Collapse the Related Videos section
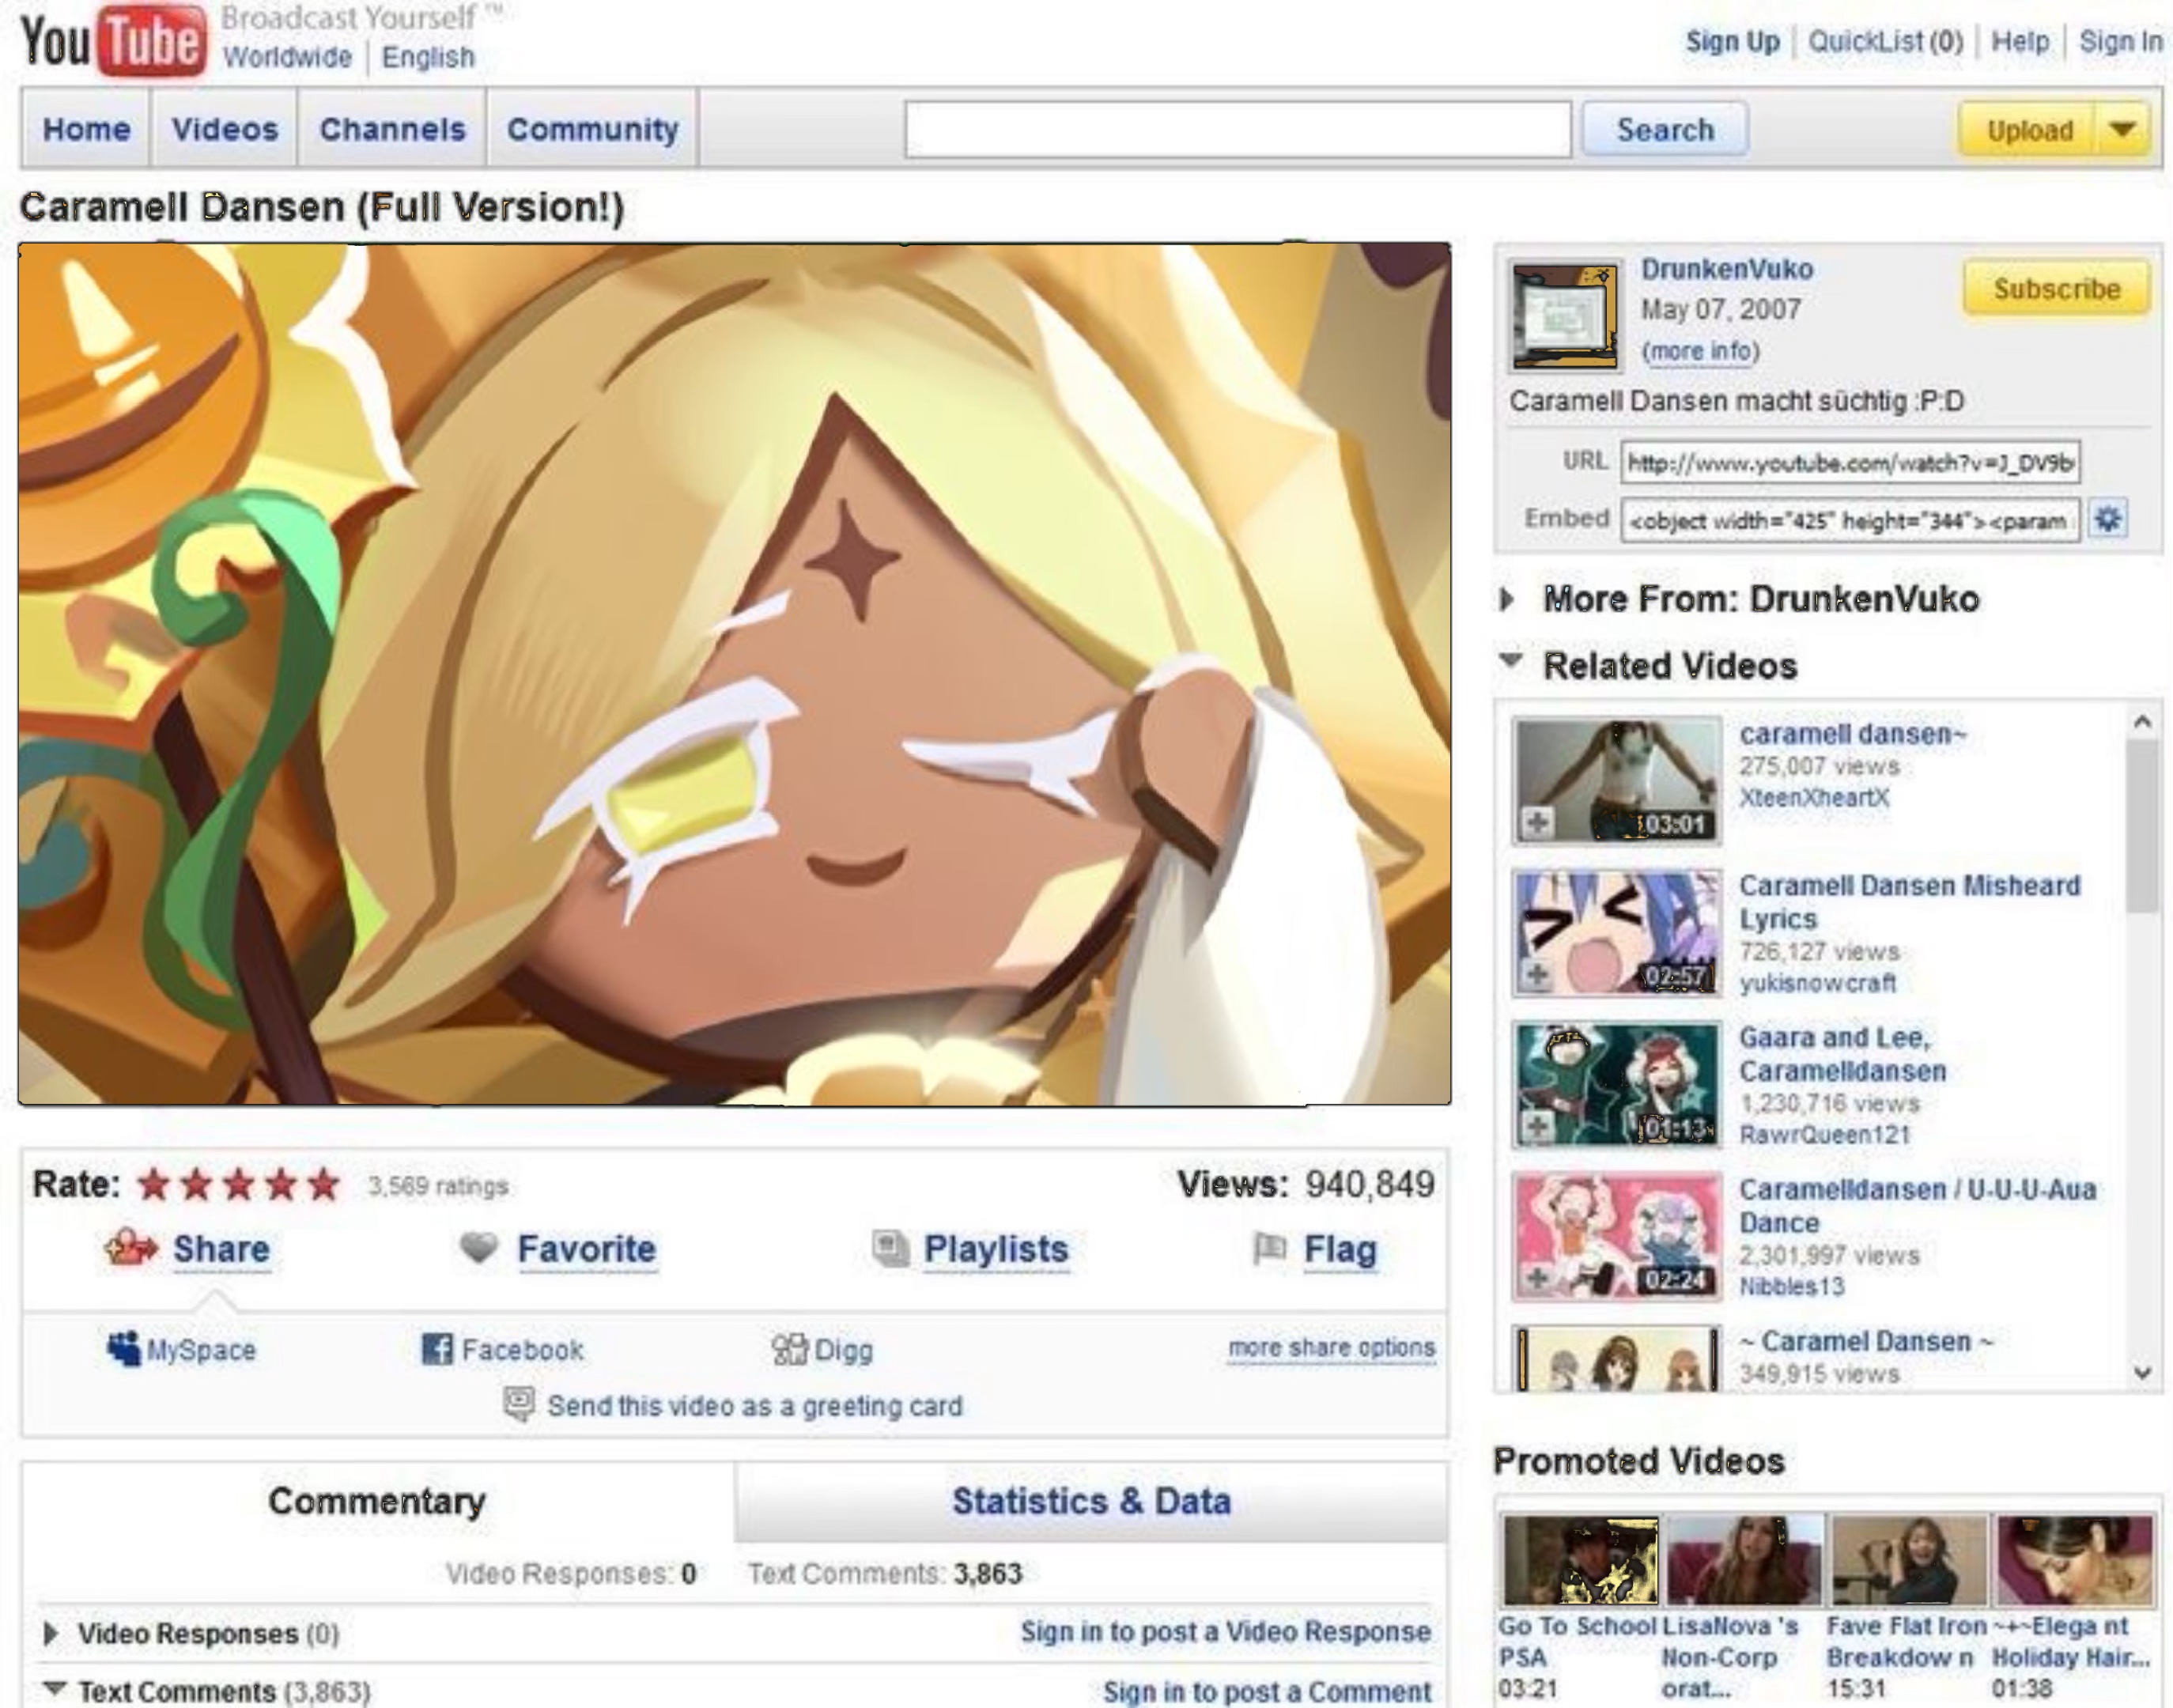The height and width of the screenshot is (1708, 2173). 1511,660
